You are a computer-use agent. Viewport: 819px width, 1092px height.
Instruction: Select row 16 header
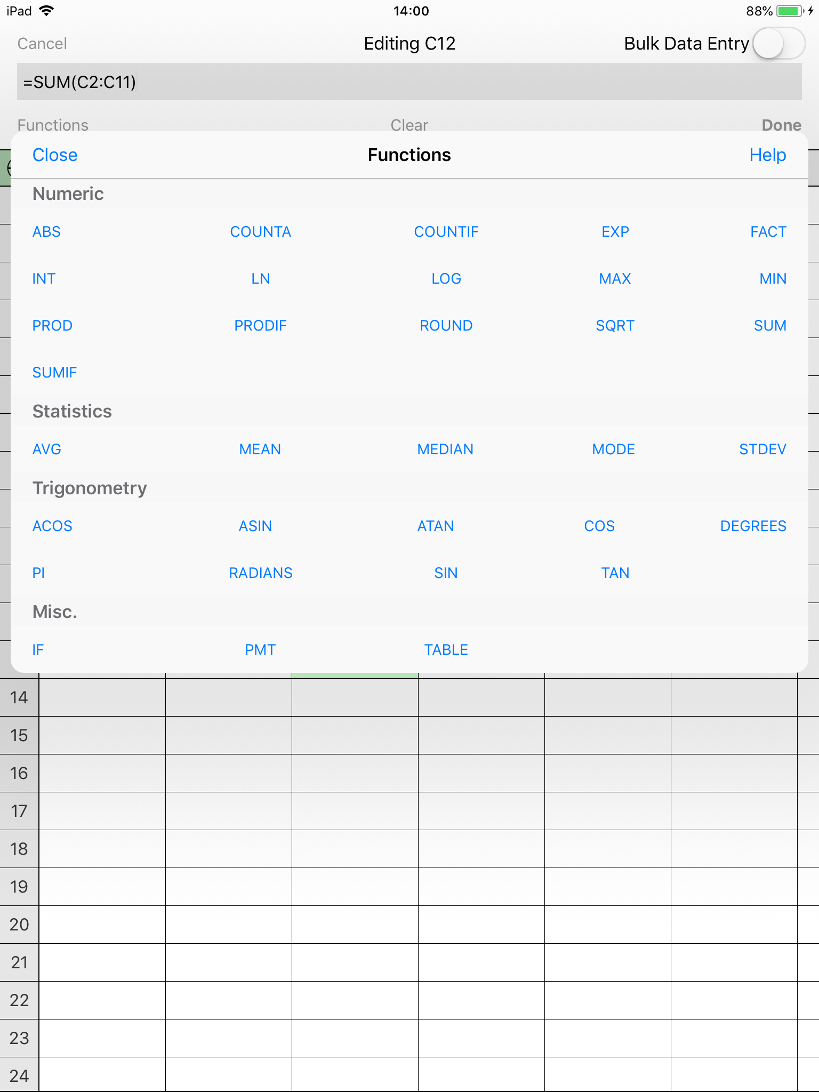19,773
